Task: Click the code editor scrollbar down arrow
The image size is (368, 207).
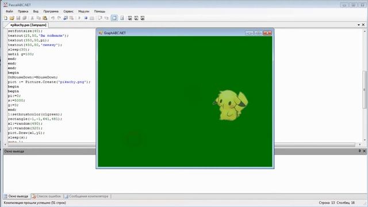Action: pyautogui.click(x=365, y=140)
